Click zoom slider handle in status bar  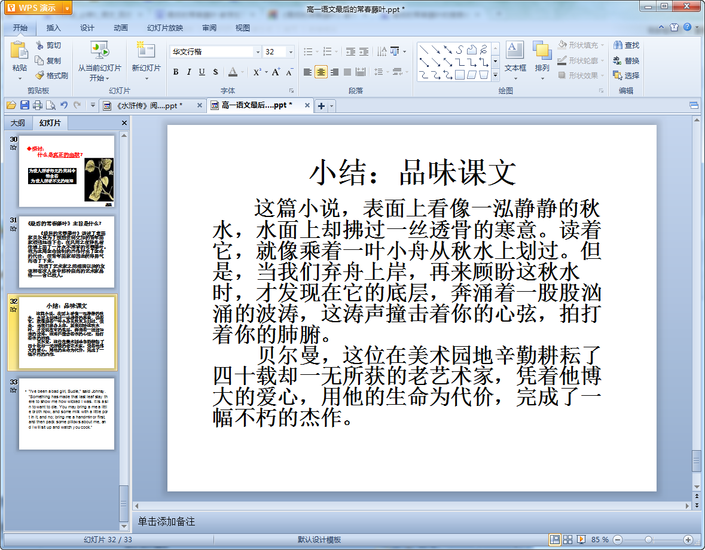click(648, 540)
